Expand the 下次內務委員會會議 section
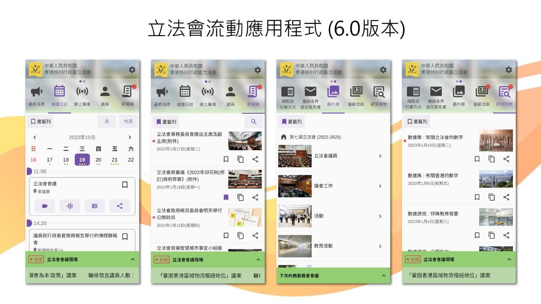The image size is (541, 304). (x=383, y=276)
